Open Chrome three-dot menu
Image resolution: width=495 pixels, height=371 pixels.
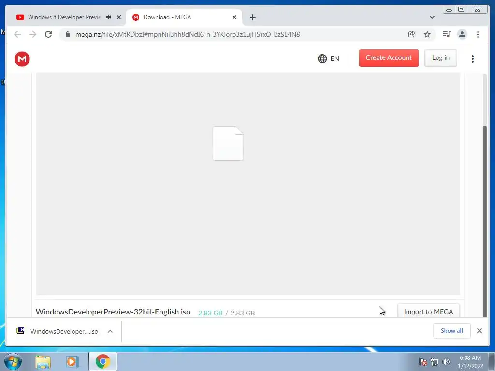(x=478, y=34)
